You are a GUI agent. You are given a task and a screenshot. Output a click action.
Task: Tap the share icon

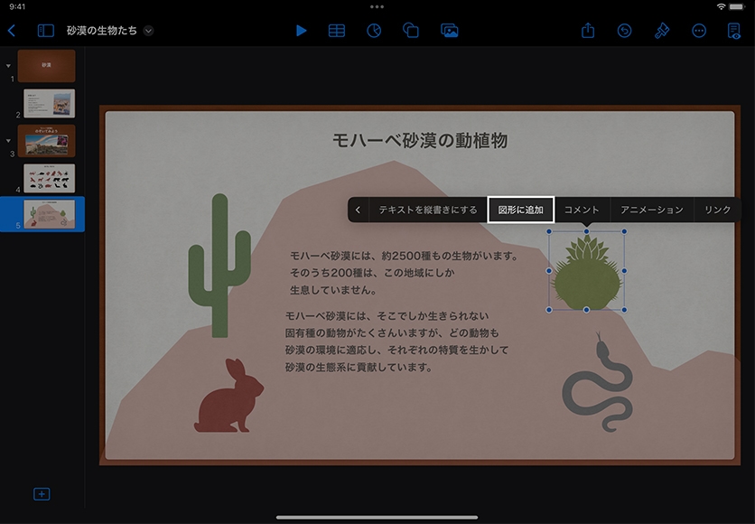(x=588, y=30)
